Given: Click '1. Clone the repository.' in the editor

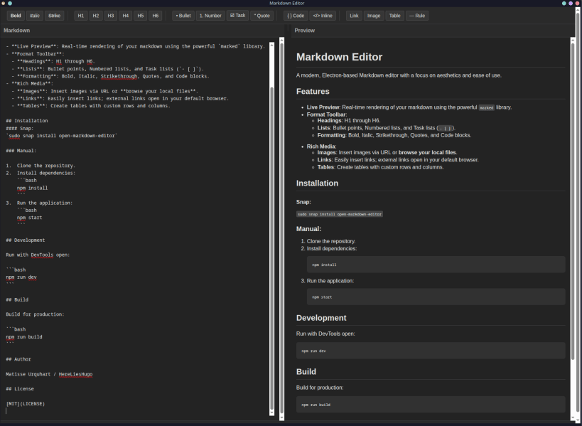Looking at the screenshot, I should pyautogui.click(x=41, y=166).
